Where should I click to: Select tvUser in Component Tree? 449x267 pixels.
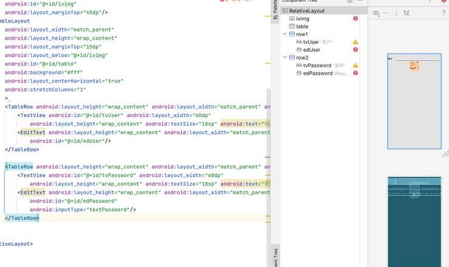click(311, 42)
